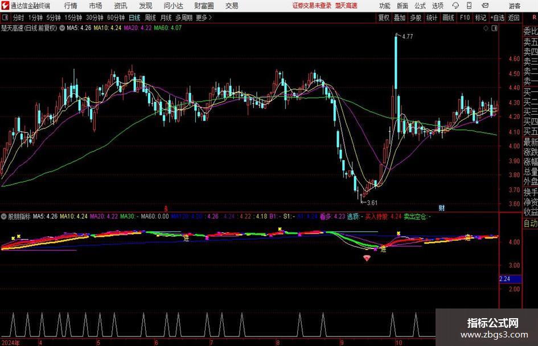Click the red gem signal marker in indicator pane
The width and height of the screenshot is (538, 346).
[367, 258]
